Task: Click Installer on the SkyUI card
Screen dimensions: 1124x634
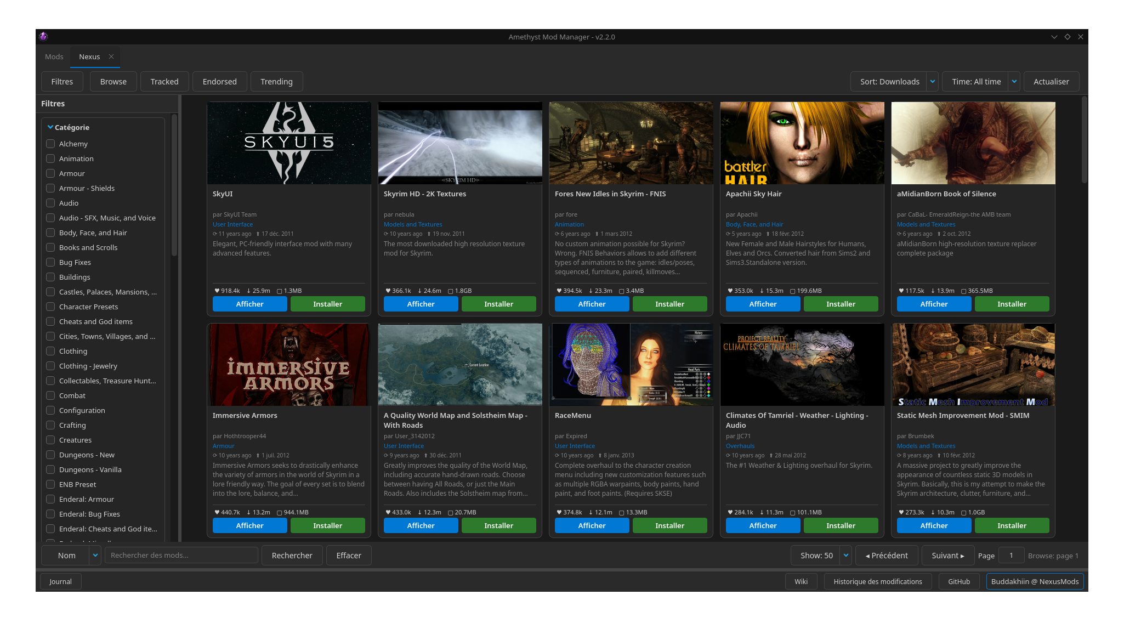Action: coord(328,304)
